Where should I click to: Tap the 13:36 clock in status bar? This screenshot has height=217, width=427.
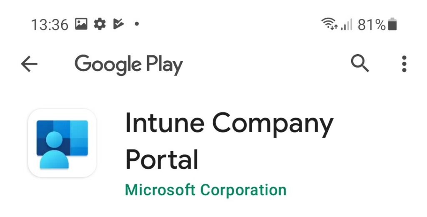pyautogui.click(x=50, y=25)
